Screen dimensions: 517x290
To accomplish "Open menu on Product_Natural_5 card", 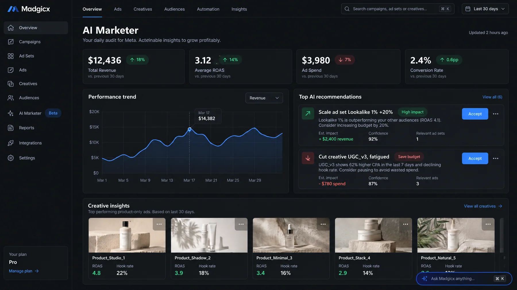I will pyautogui.click(x=488, y=224).
